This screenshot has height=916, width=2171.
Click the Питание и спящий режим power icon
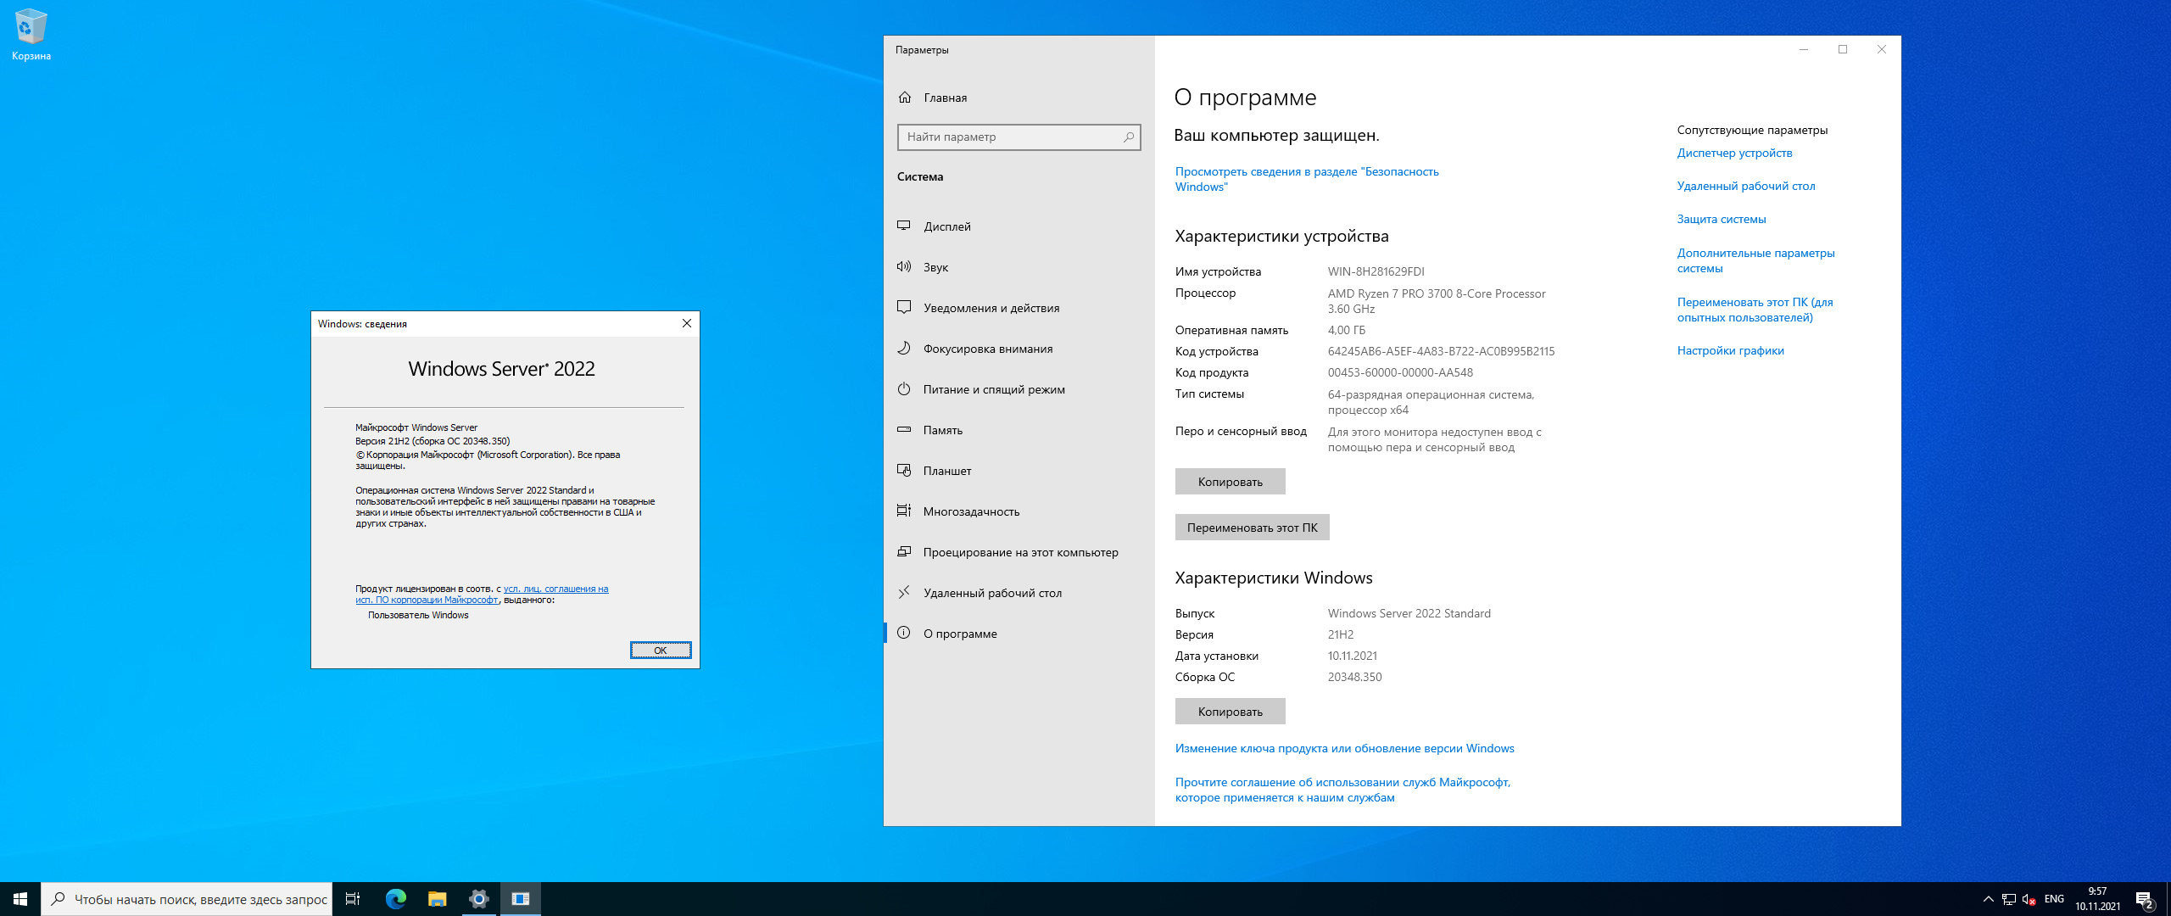pos(904,388)
